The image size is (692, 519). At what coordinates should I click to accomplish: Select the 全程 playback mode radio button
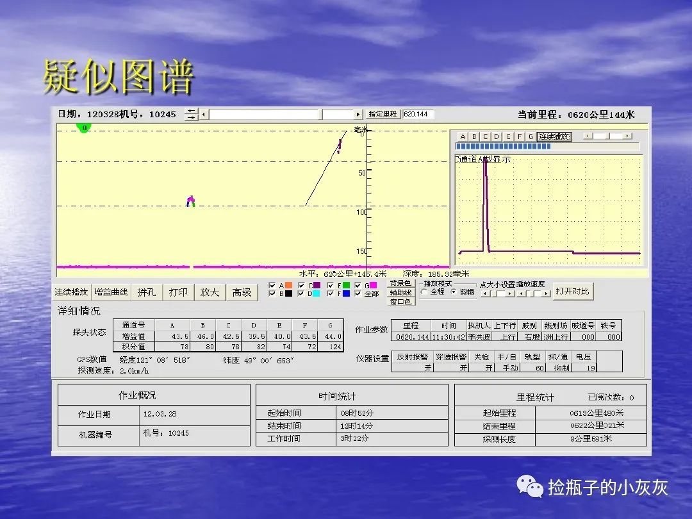424,292
